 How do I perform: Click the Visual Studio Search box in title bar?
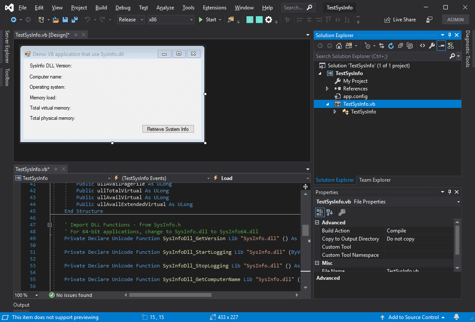[x=298, y=8]
